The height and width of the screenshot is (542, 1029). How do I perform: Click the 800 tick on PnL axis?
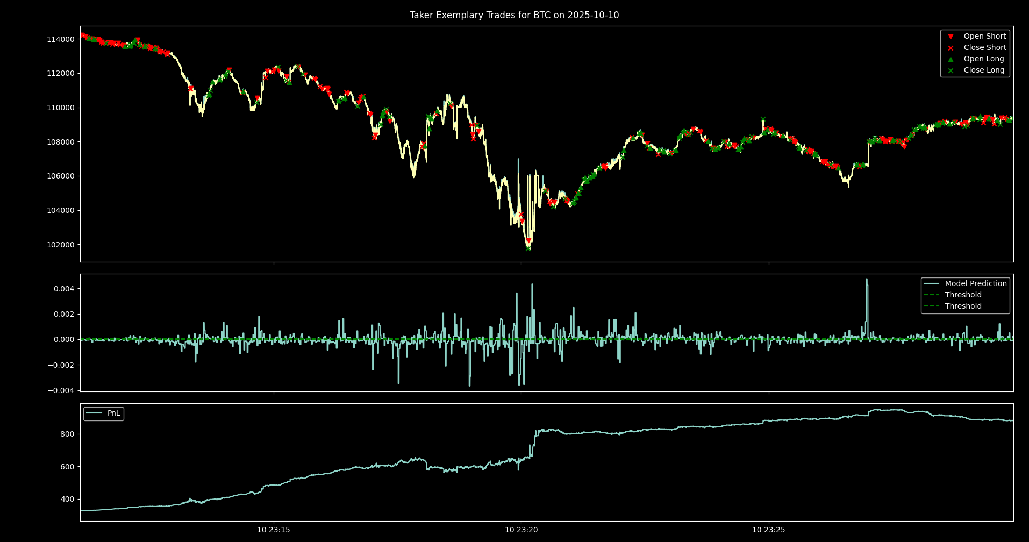click(x=67, y=434)
